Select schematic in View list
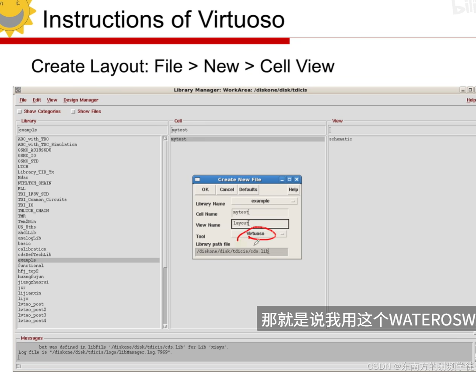 (340, 139)
